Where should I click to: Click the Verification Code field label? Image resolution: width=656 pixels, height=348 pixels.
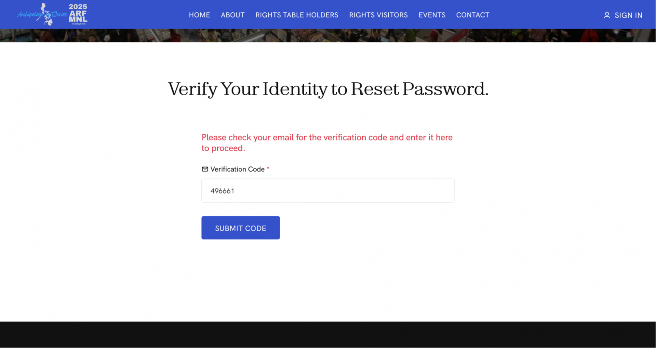click(x=237, y=169)
